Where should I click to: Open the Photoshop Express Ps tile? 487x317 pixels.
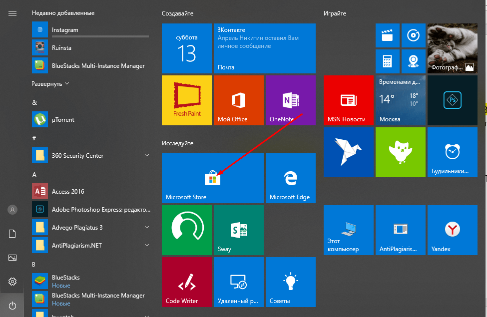452,100
